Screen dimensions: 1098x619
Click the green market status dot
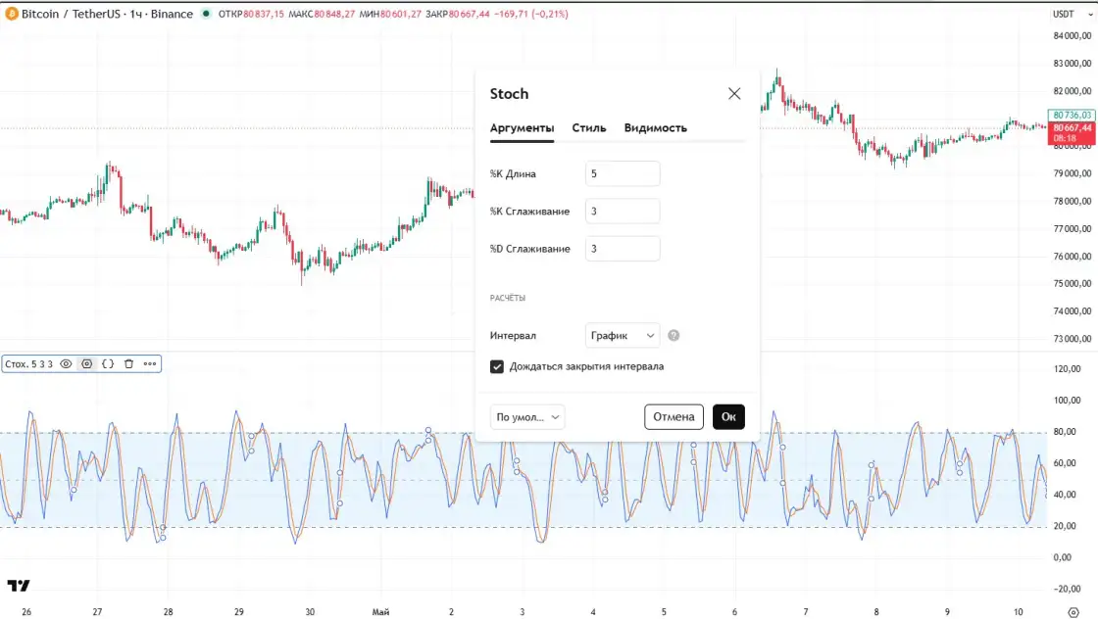click(x=206, y=14)
